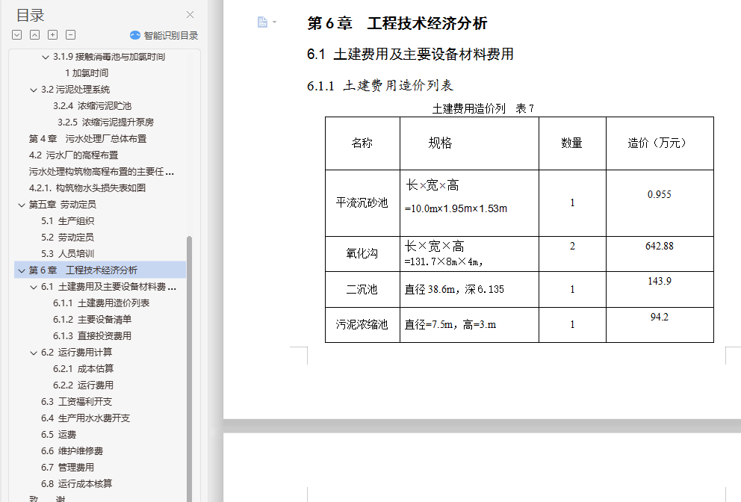Close the 目录 outline panel

[190, 15]
